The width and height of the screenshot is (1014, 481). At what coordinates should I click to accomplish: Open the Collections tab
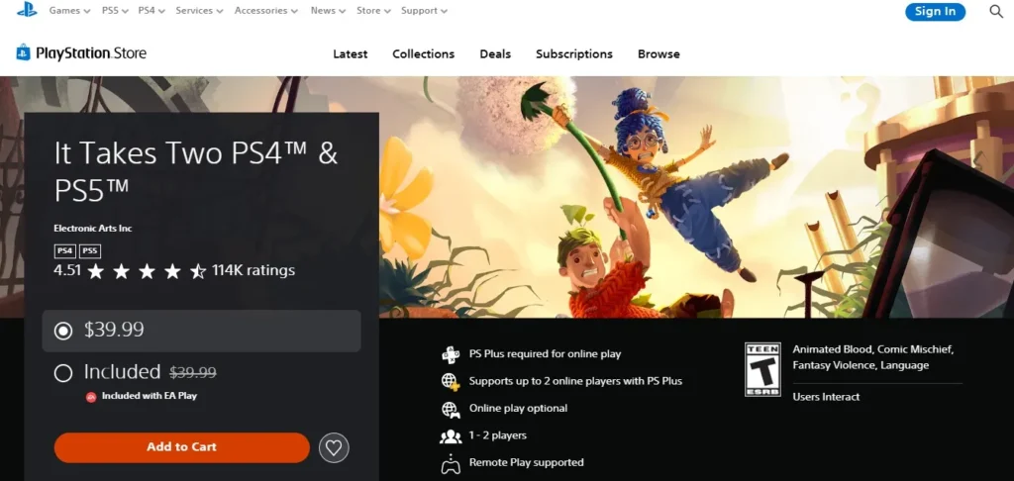tap(423, 54)
